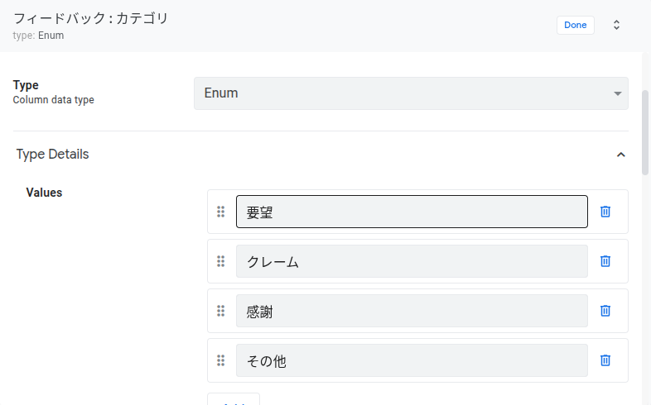Edit the 感謝 value text field
The image size is (651, 405).
(x=412, y=311)
